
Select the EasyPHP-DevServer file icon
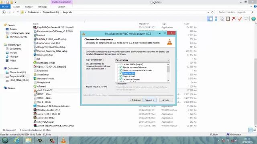click(x=35, y=27)
